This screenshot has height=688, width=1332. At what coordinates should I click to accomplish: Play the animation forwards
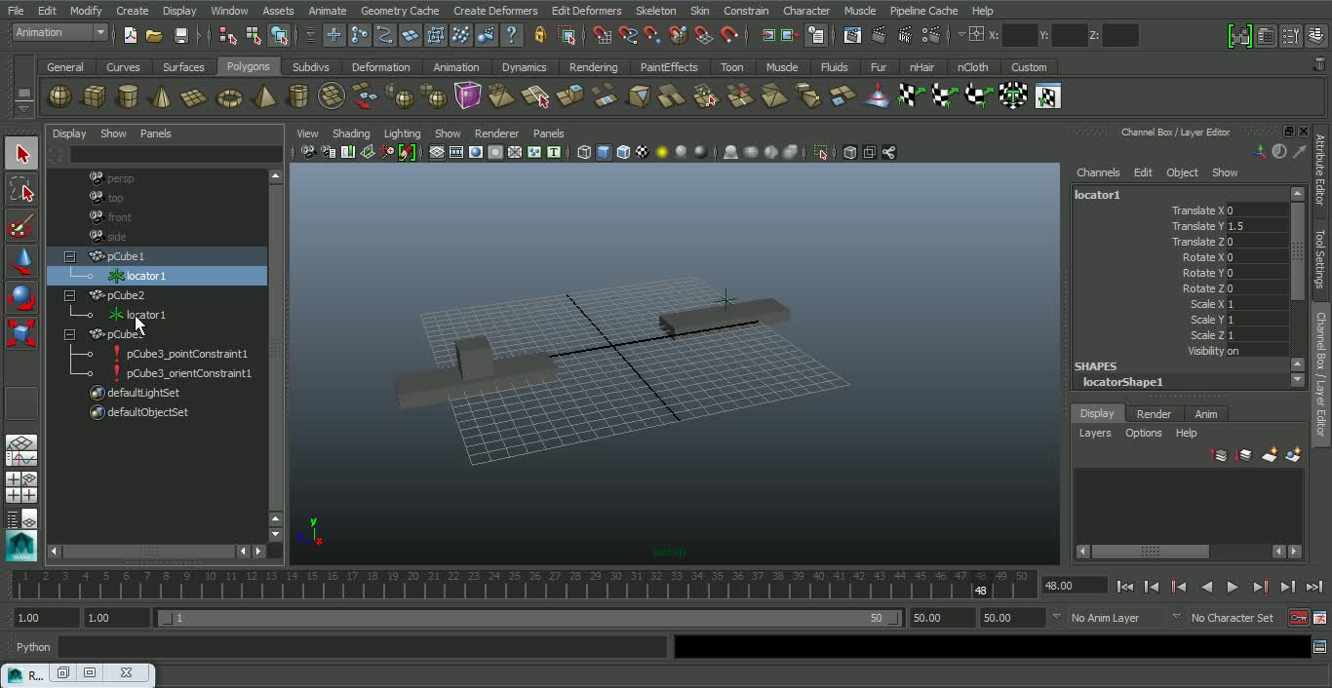(1233, 587)
